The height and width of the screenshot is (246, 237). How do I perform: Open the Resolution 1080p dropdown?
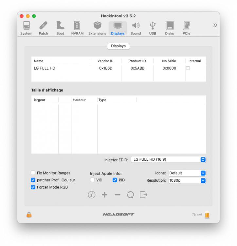(187, 180)
